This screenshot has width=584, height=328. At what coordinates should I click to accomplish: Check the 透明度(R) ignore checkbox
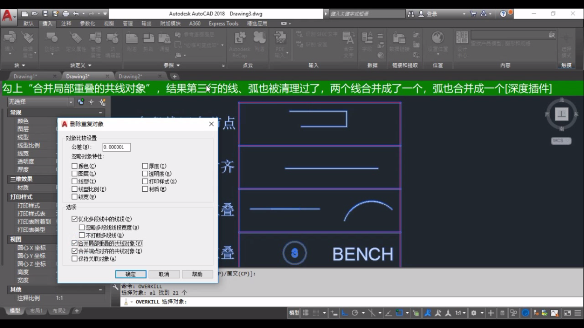pyautogui.click(x=145, y=173)
